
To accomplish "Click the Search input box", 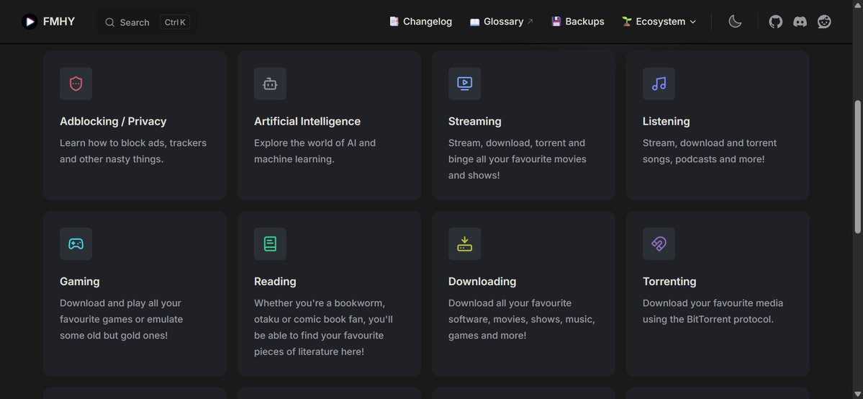I will [147, 22].
